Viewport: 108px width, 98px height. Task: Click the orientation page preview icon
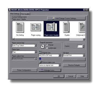[42, 46]
